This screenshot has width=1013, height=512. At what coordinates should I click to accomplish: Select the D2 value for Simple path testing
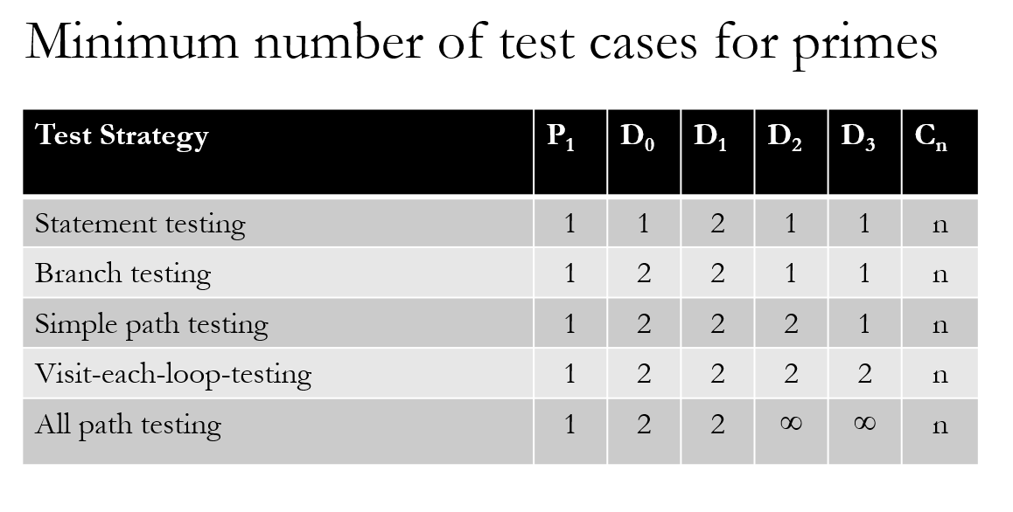[791, 324]
